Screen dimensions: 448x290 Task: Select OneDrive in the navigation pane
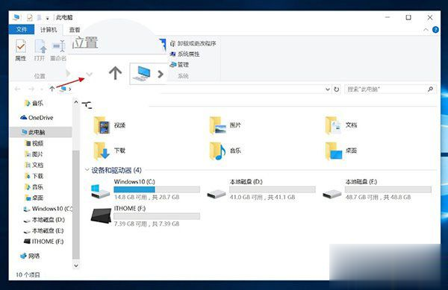(x=37, y=118)
